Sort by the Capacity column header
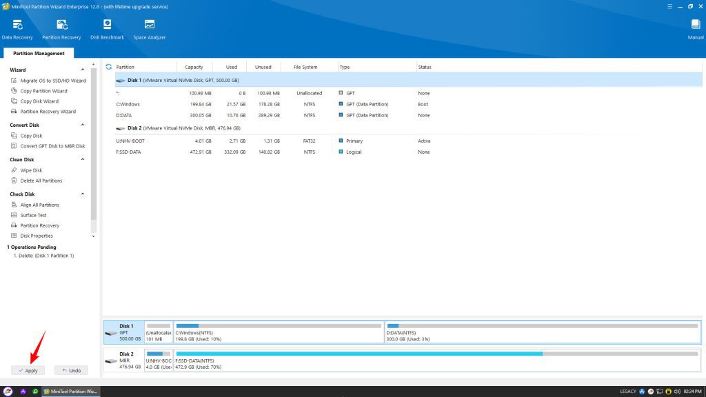This screenshot has height=397, width=706. (194, 67)
